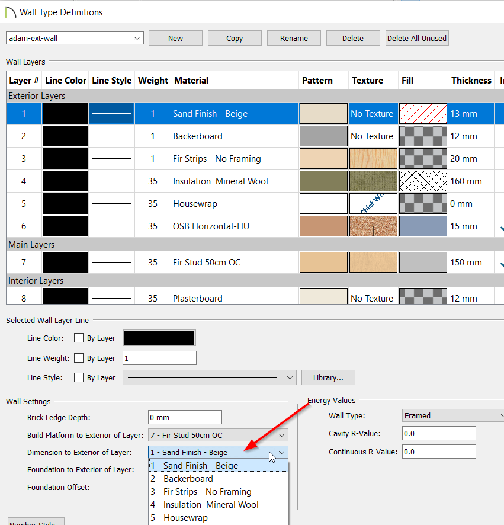Click checkered fill swatch of Backerboard row
Image resolution: width=504 pixels, height=525 pixels.
(x=423, y=136)
